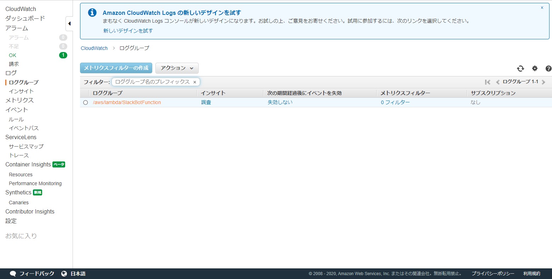Open the help question mark icon
552x279 pixels.
[x=548, y=68]
